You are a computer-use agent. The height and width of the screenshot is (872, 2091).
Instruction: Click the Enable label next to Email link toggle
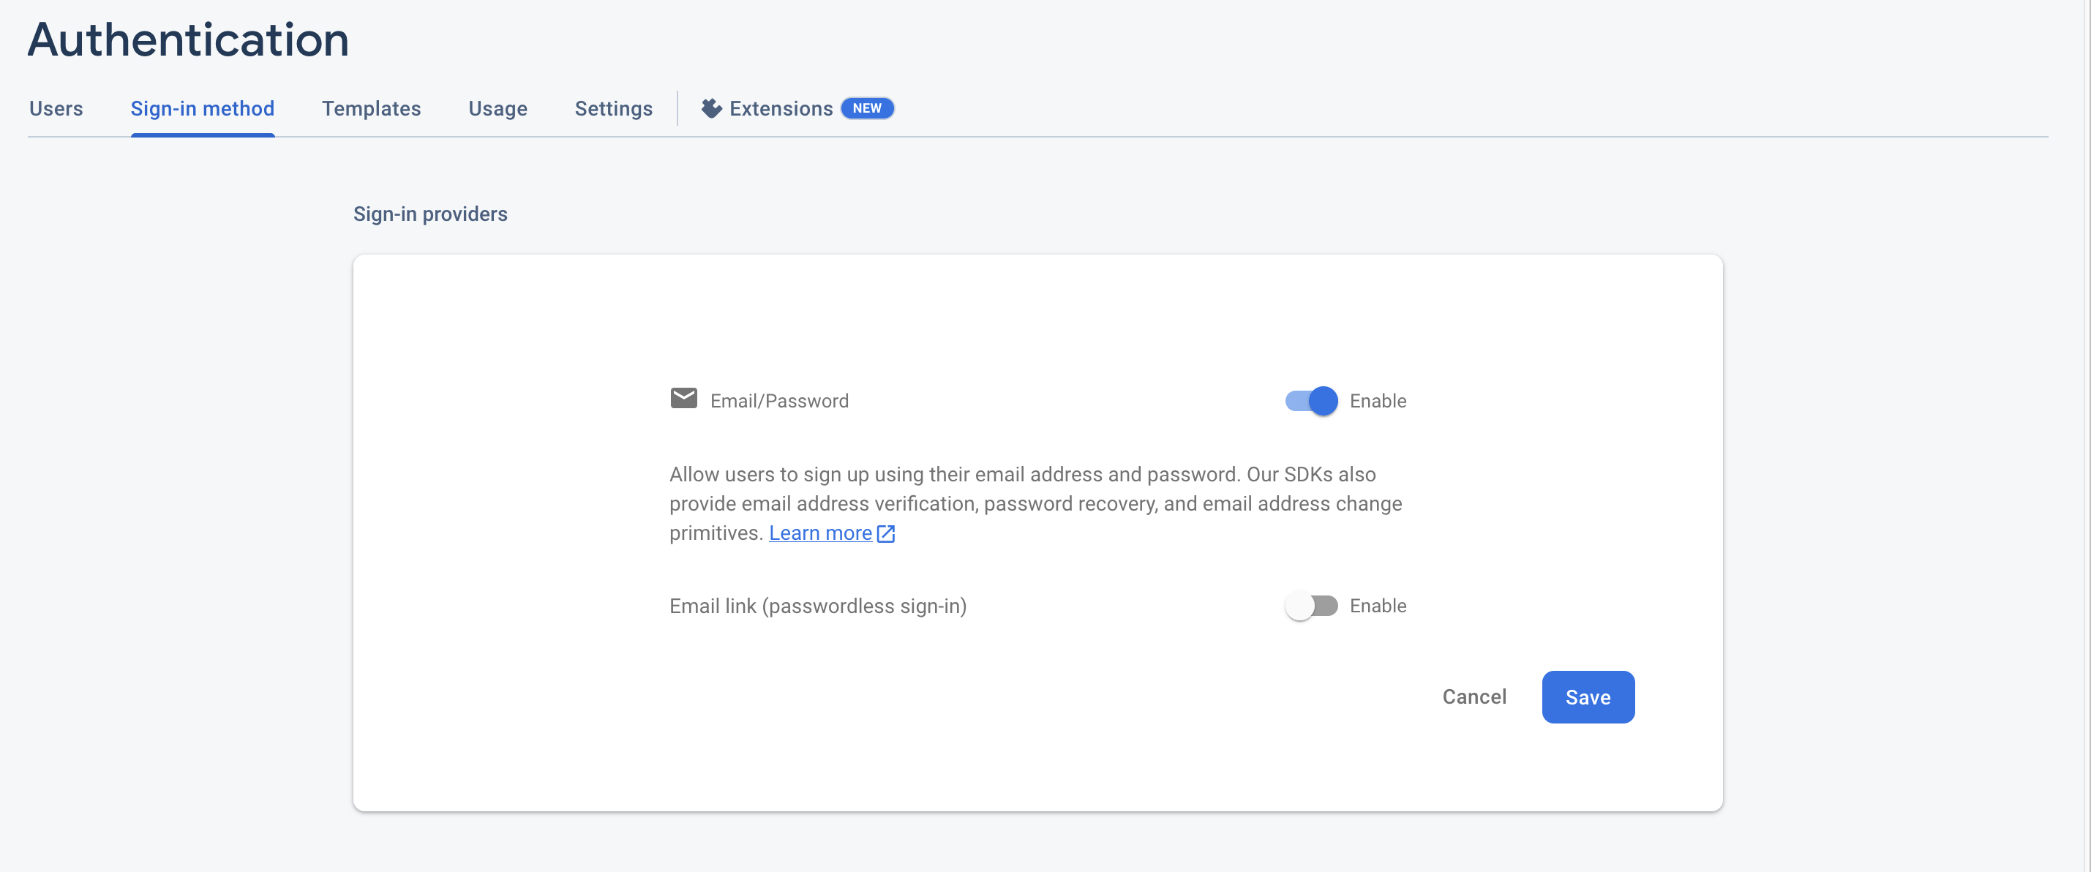click(x=1378, y=606)
